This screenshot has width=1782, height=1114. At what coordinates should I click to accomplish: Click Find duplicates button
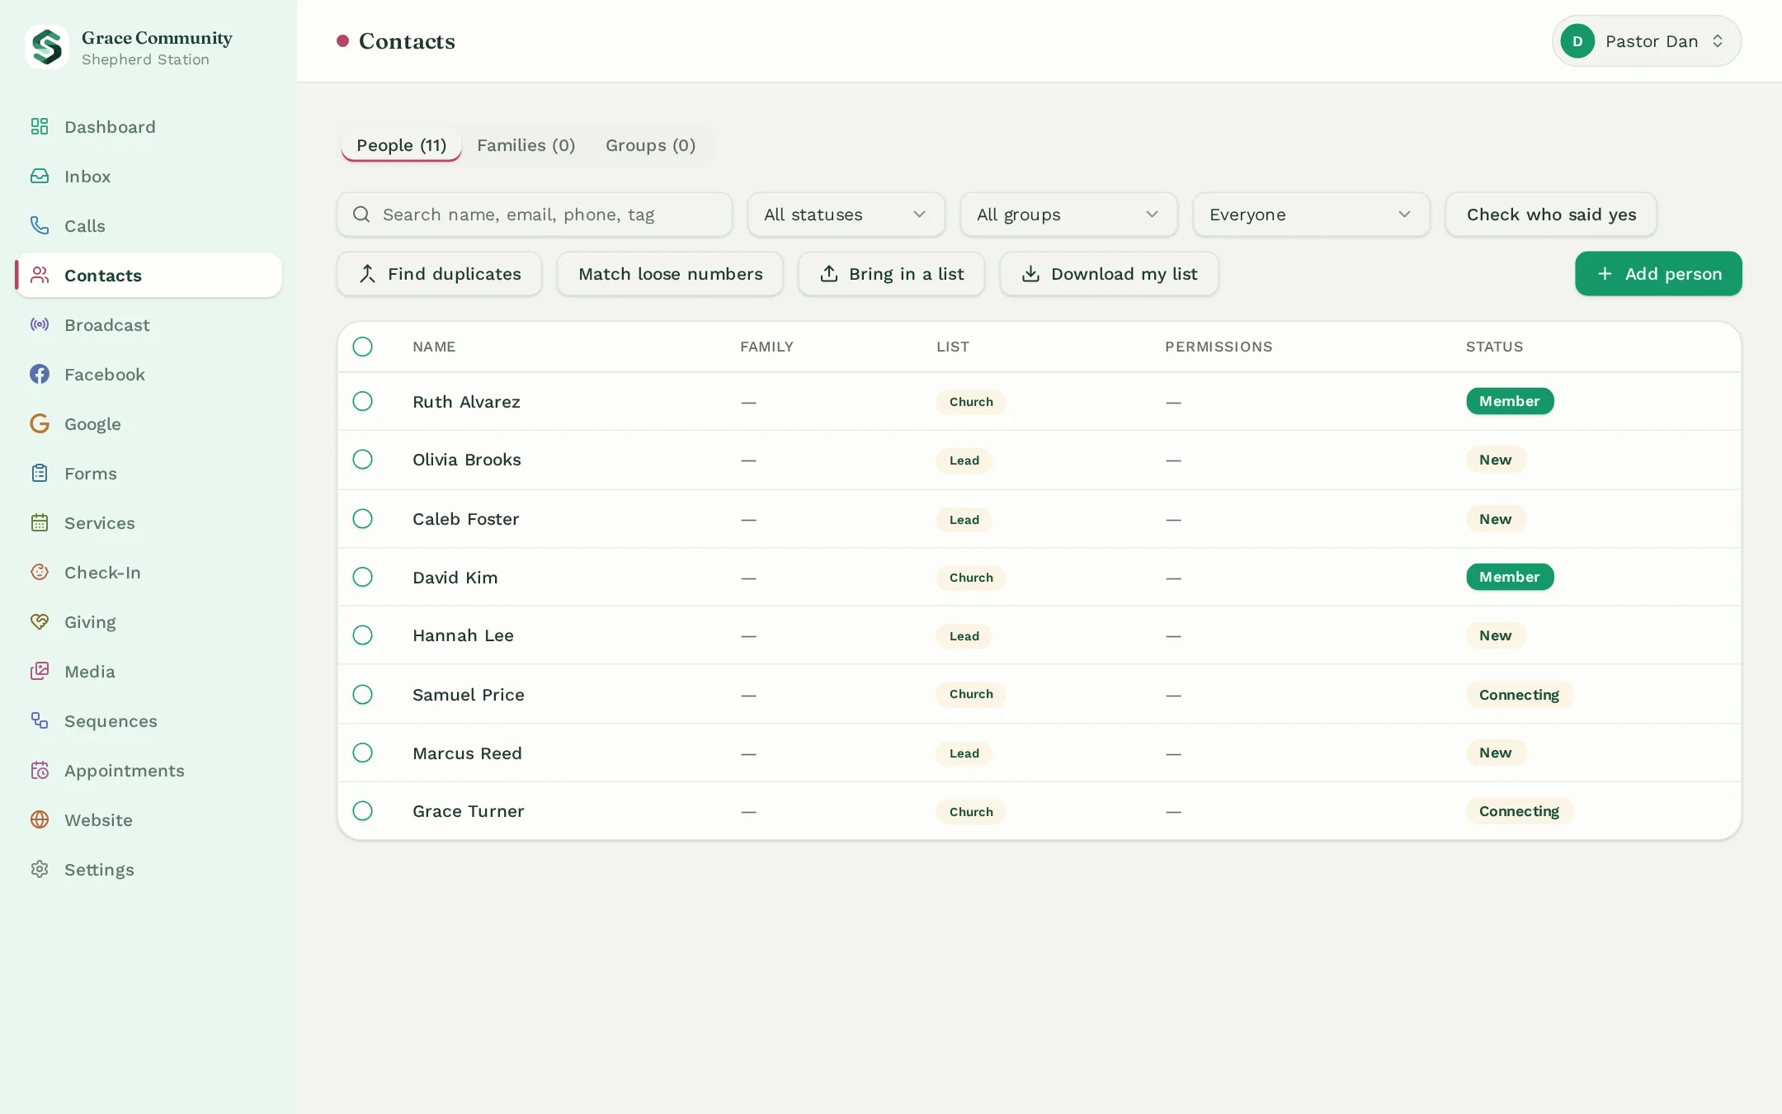point(439,274)
